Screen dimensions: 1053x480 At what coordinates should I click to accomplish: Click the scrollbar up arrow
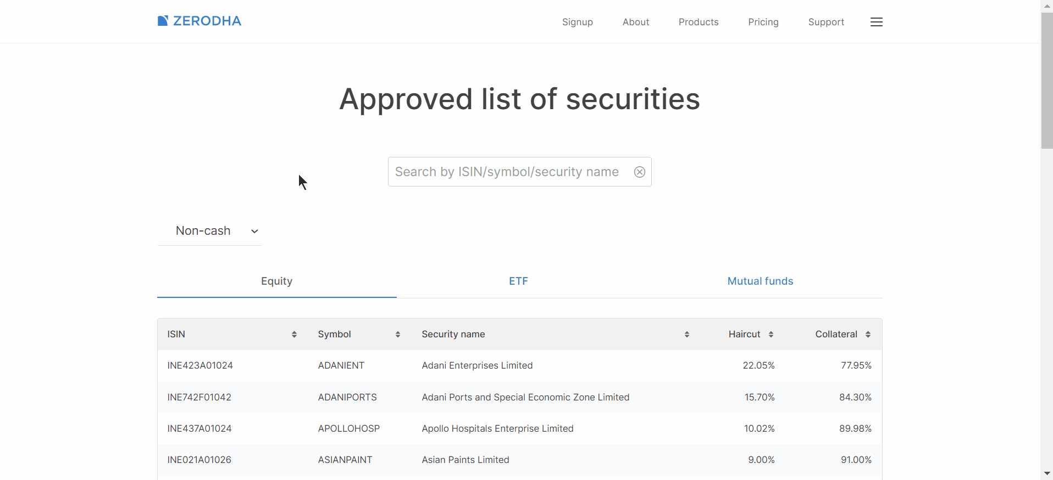(x=1047, y=5)
